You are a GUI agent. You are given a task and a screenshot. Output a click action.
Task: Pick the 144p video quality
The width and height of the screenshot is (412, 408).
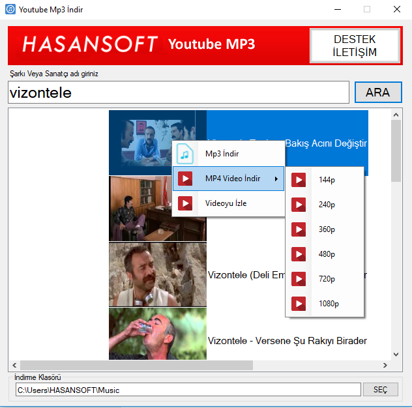[325, 180]
